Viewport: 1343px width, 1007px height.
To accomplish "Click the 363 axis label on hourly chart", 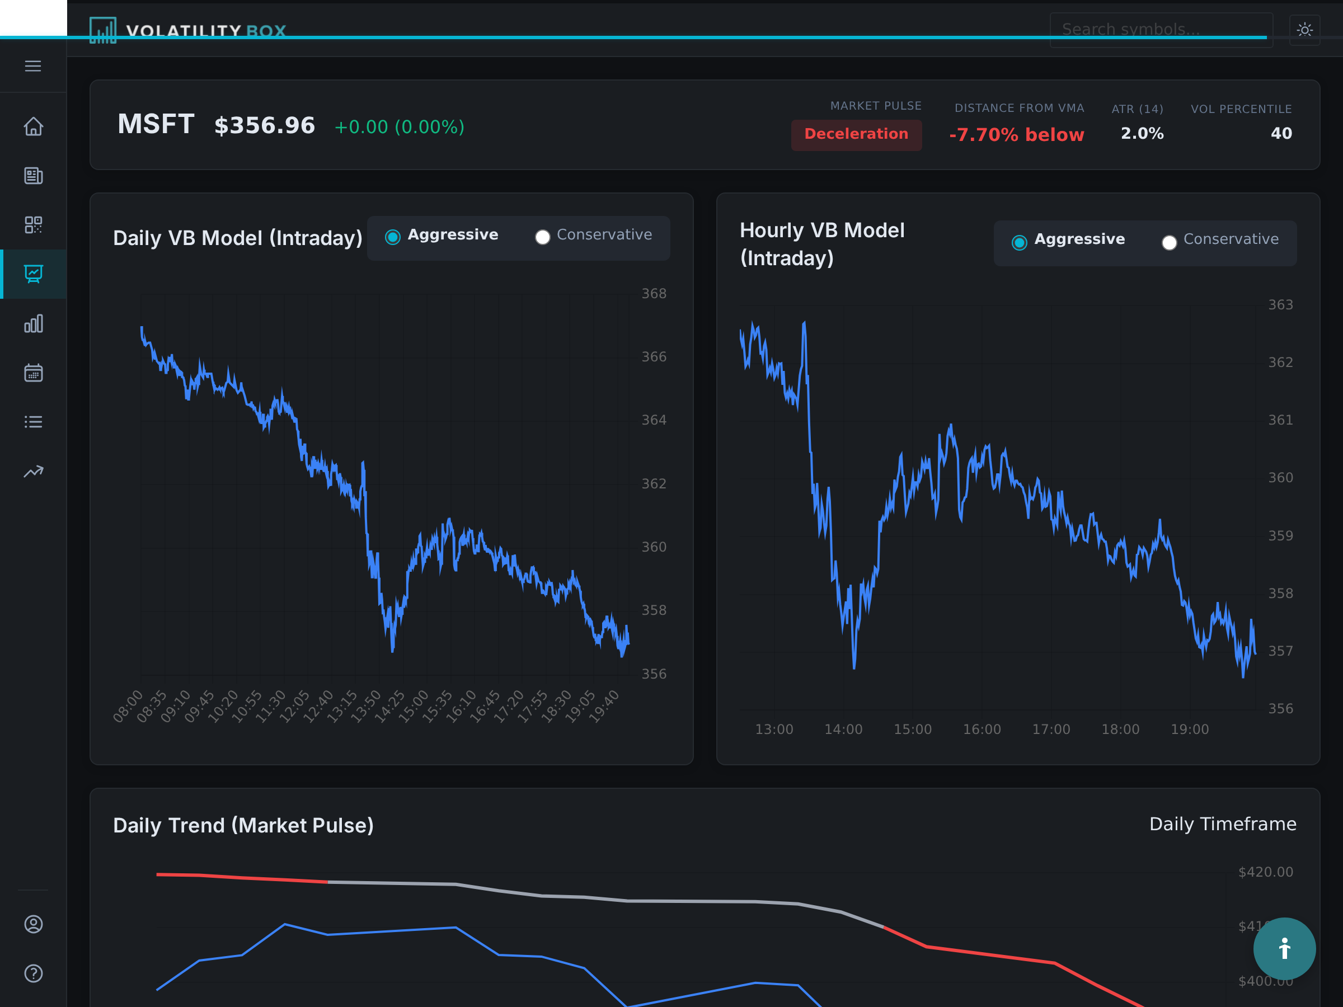I will [1280, 305].
